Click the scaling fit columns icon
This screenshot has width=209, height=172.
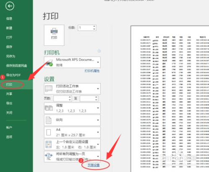[x=49, y=156]
